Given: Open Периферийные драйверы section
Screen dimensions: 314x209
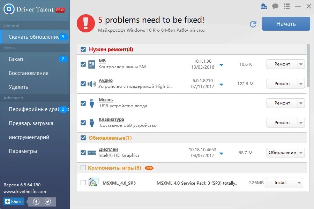Looking at the screenshot, I should click(35, 109).
